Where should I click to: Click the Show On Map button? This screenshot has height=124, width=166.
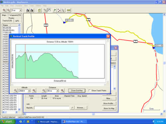coord(109,108)
